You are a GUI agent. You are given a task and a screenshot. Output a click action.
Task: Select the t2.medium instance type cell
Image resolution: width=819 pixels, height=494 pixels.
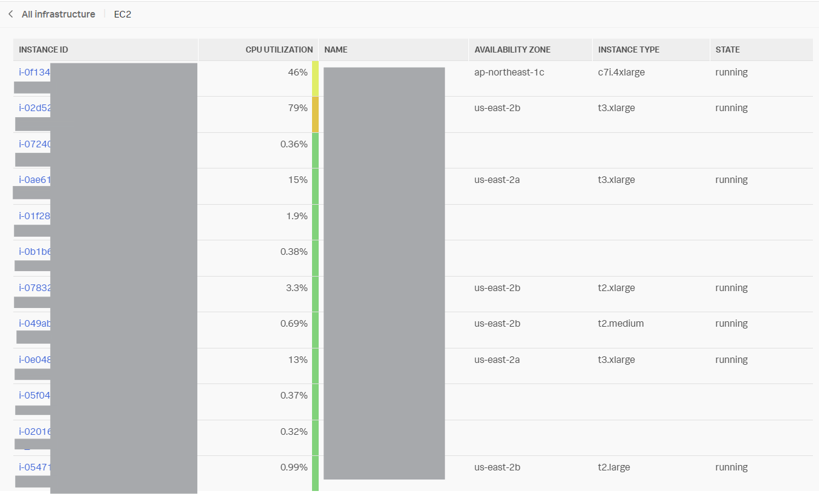621,324
